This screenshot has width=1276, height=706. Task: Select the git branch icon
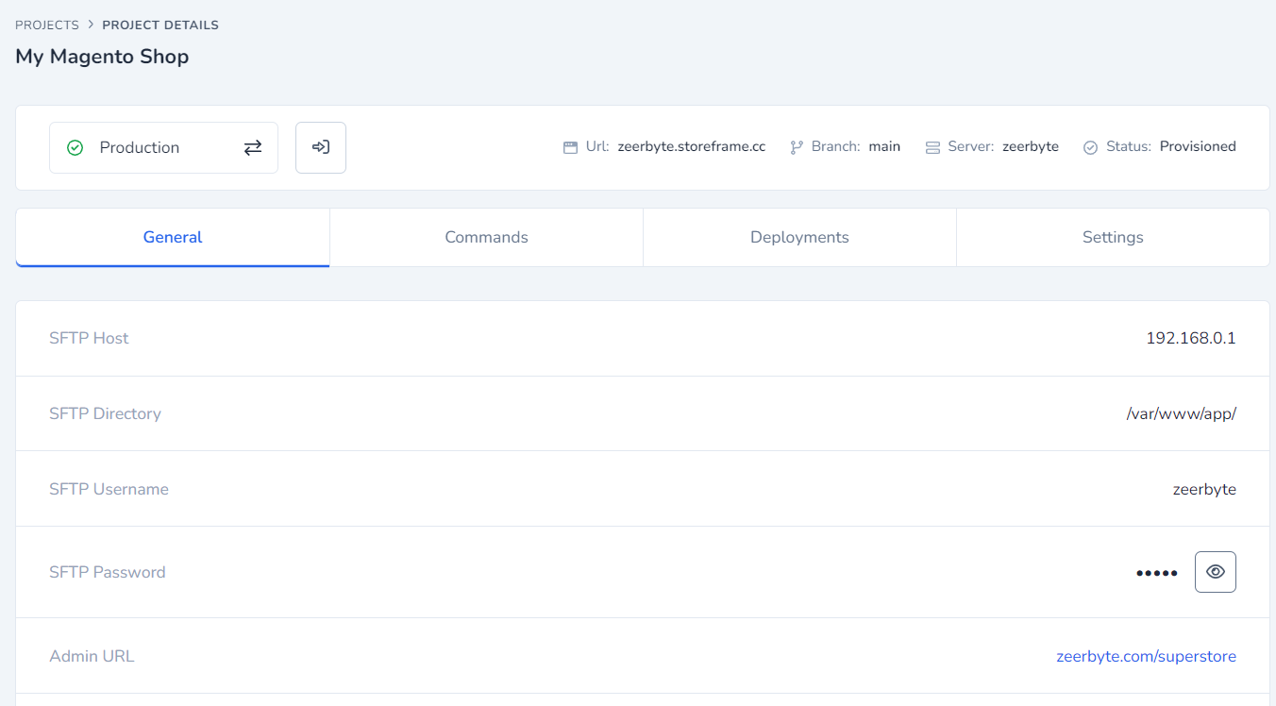tap(796, 146)
